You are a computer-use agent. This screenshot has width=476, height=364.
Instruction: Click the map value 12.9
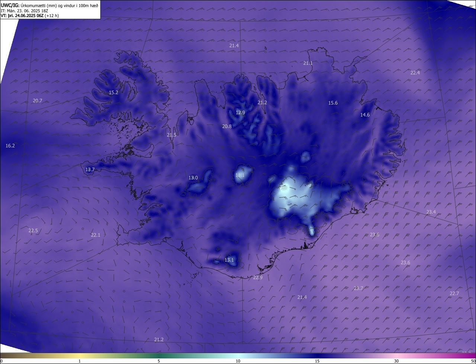[x=240, y=112]
